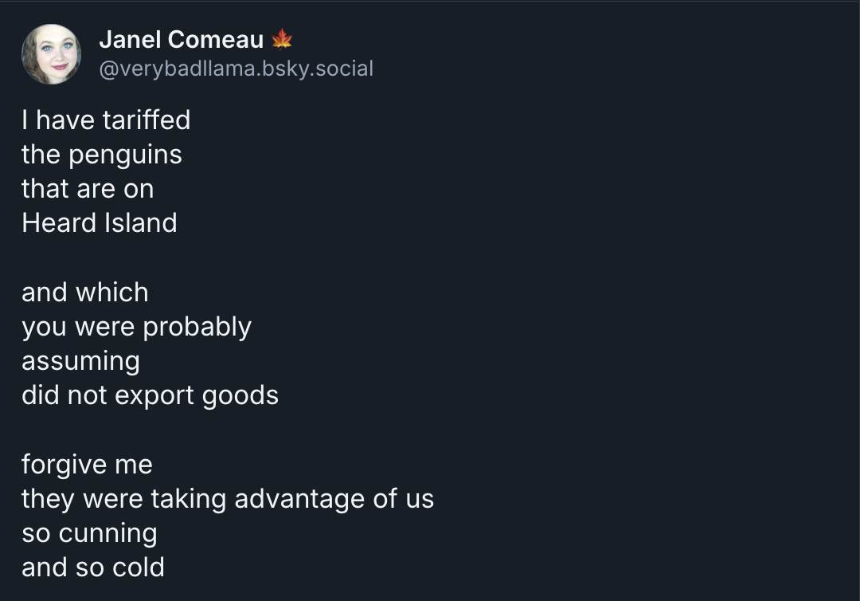The image size is (860, 601).
Task: Click the line 'that are on'
Action: [x=88, y=189]
